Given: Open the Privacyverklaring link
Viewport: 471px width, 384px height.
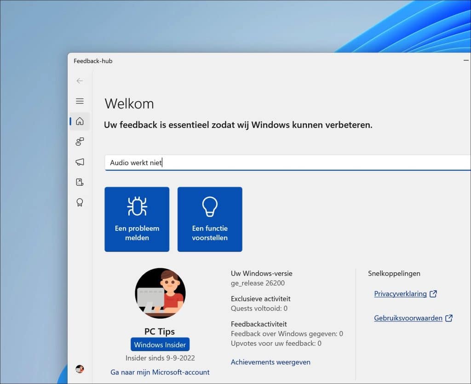Looking at the screenshot, I should coord(401,293).
